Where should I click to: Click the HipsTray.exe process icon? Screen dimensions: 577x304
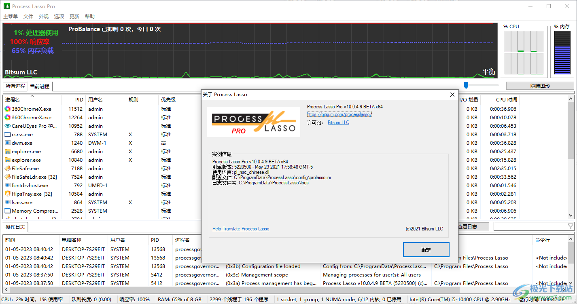click(x=7, y=194)
